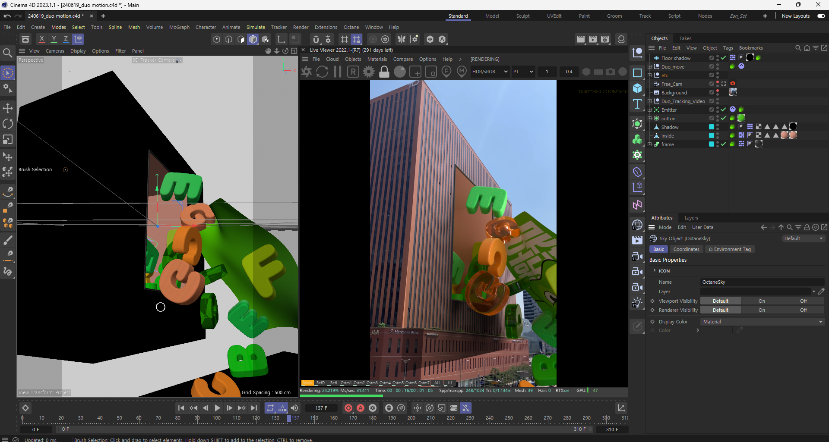Open the Display Color dropdown
Screen dimensions: 829x442
tap(762, 322)
